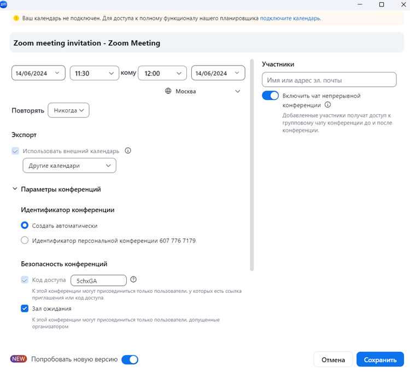Click the globe icon beside Москва
Image resolution: width=410 pixels, height=376 pixels.
tap(168, 91)
